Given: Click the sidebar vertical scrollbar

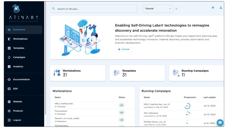Looking at the screenshot, I should pos(45,58).
